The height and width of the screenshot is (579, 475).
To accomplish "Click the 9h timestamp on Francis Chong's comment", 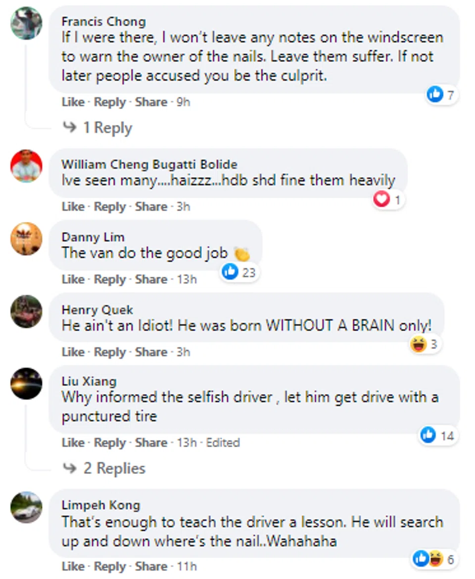I will pos(183,102).
